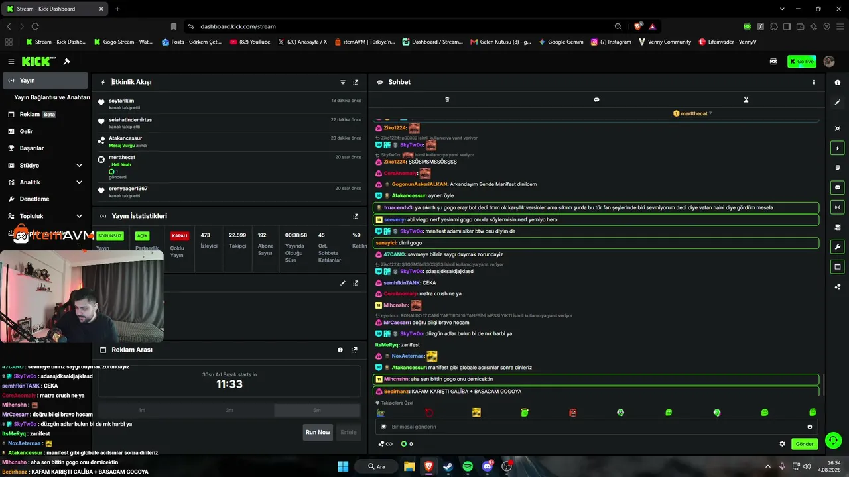Viewport: 849px width, 477px height.
Task: Click the selahatindemirtas activity entry
Action: point(230,123)
